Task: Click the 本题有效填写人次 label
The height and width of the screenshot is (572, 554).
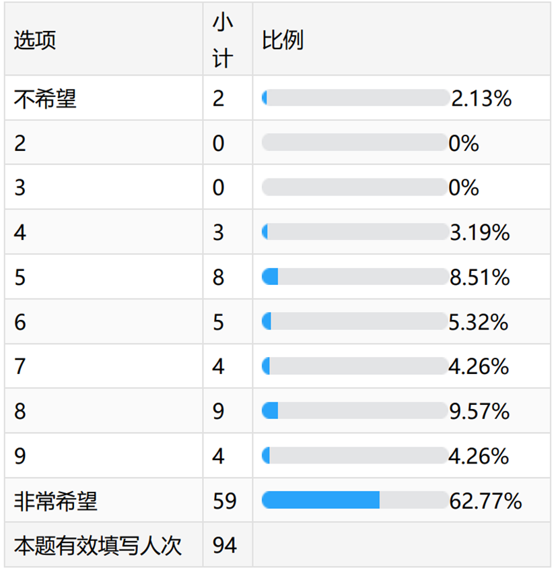Action: 98,545
